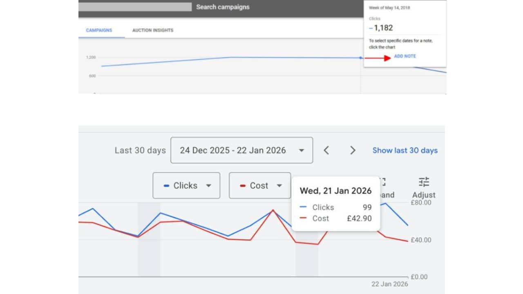The height and width of the screenshot is (294, 523).
Task: Open the 24 Dec 2025 - 22 Jan 2026 date dropdown
Action: click(241, 150)
